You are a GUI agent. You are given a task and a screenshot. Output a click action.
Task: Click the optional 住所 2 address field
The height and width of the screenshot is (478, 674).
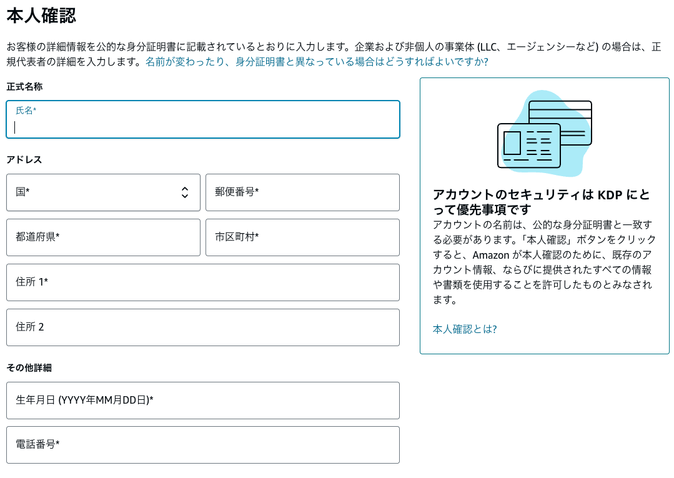[x=202, y=327]
